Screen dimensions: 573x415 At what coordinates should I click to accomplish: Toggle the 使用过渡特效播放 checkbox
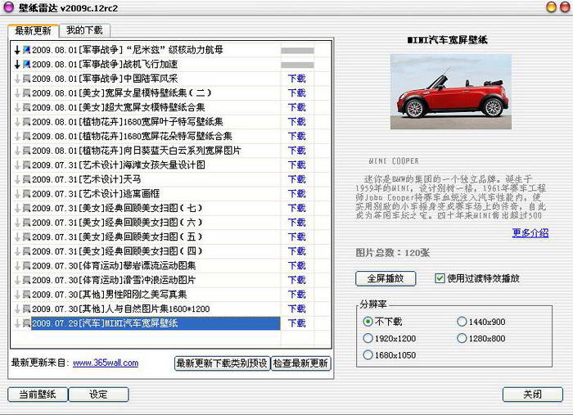440,278
